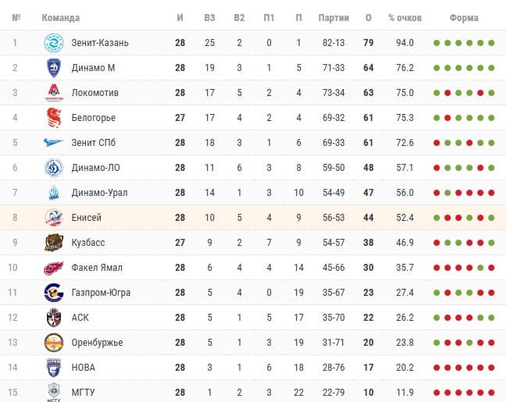
Task: Click the Динамо М team logo
Action: coord(54,68)
